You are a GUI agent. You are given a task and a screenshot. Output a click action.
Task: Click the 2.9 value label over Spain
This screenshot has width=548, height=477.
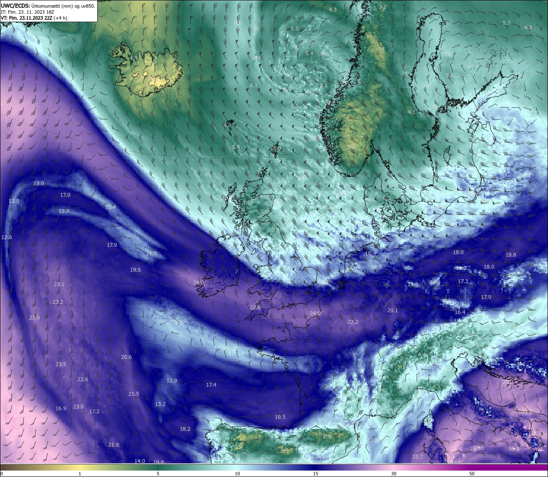[327, 436]
